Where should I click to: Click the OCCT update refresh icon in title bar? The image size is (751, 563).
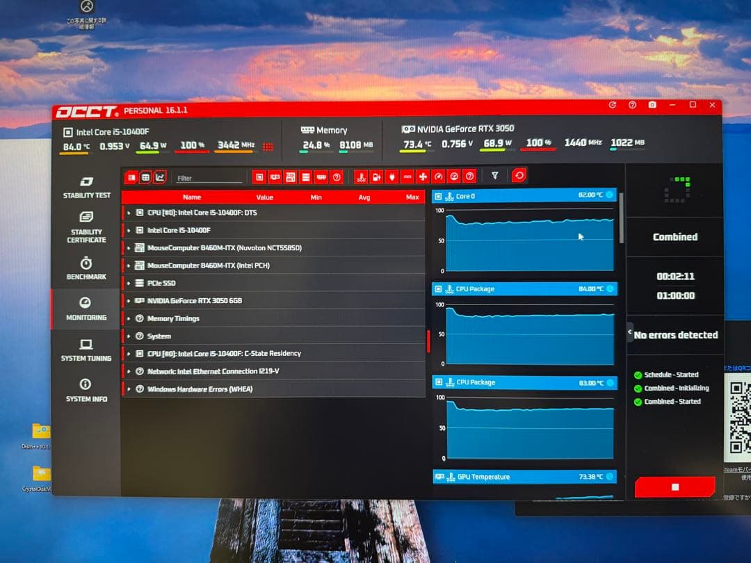[x=612, y=105]
